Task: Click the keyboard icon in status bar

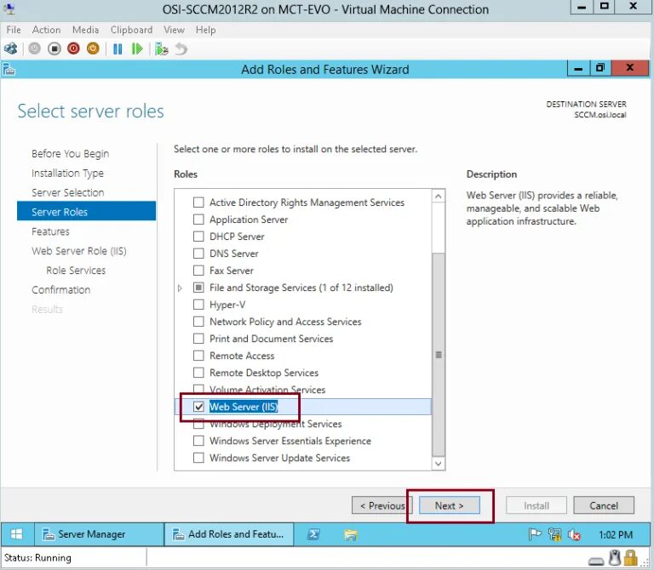Action: [x=596, y=561]
